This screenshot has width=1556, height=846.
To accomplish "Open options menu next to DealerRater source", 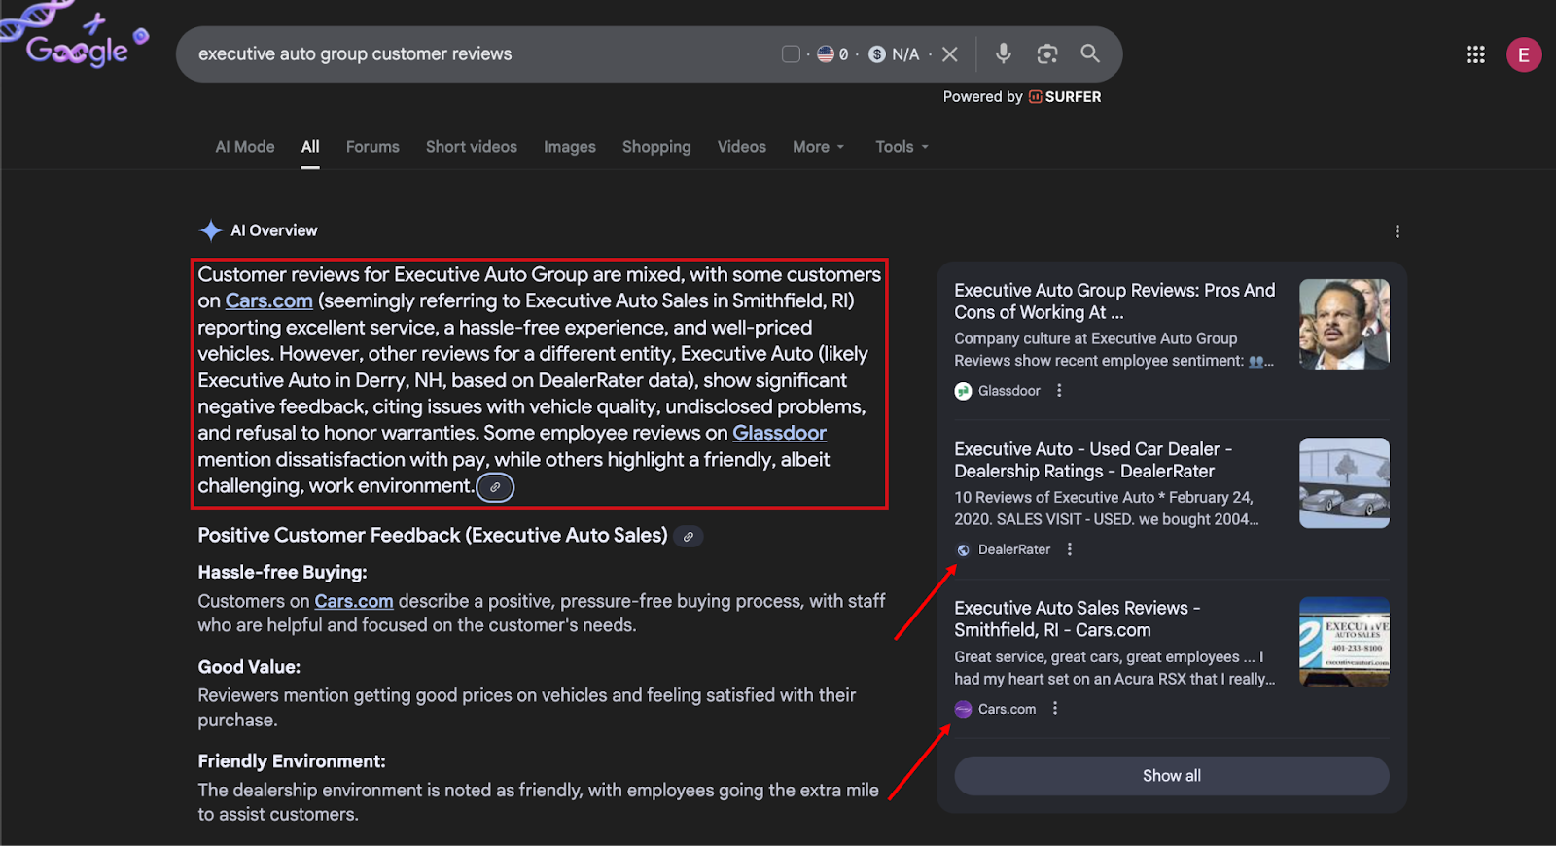I will pos(1070,549).
